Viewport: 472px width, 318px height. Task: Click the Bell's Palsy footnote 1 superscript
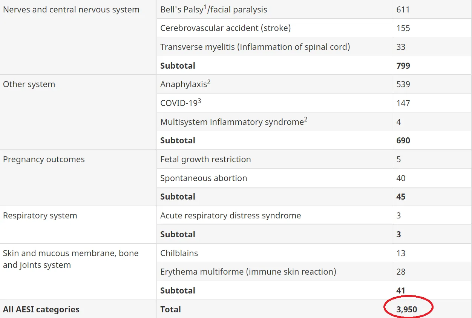[x=205, y=7]
